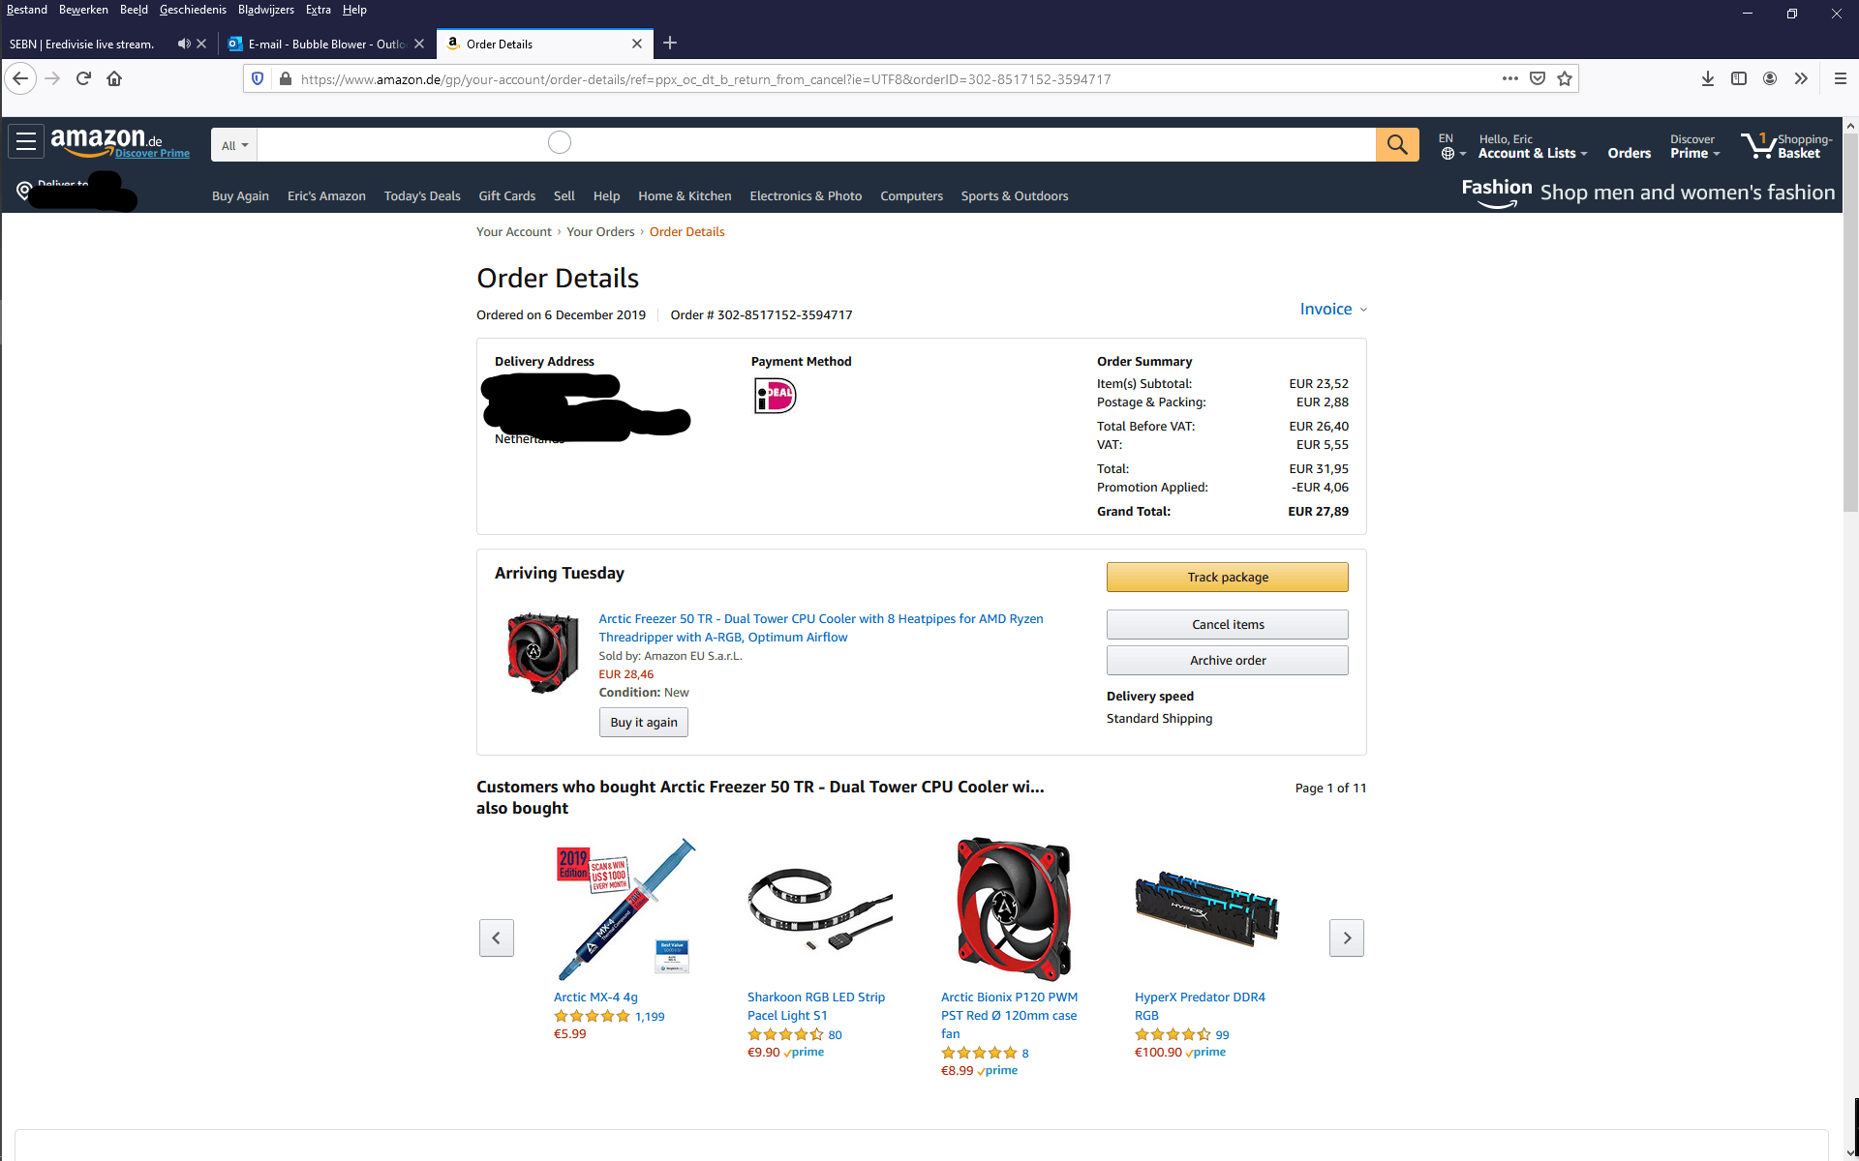Click inside the Amazon search field

(x=816, y=145)
